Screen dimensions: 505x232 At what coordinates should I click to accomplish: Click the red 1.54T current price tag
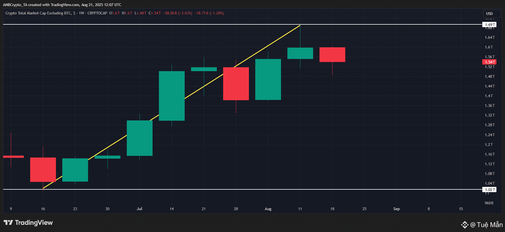click(x=489, y=62)
